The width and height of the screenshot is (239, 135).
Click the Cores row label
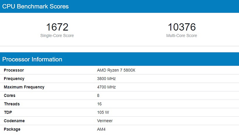coord(10,96)
